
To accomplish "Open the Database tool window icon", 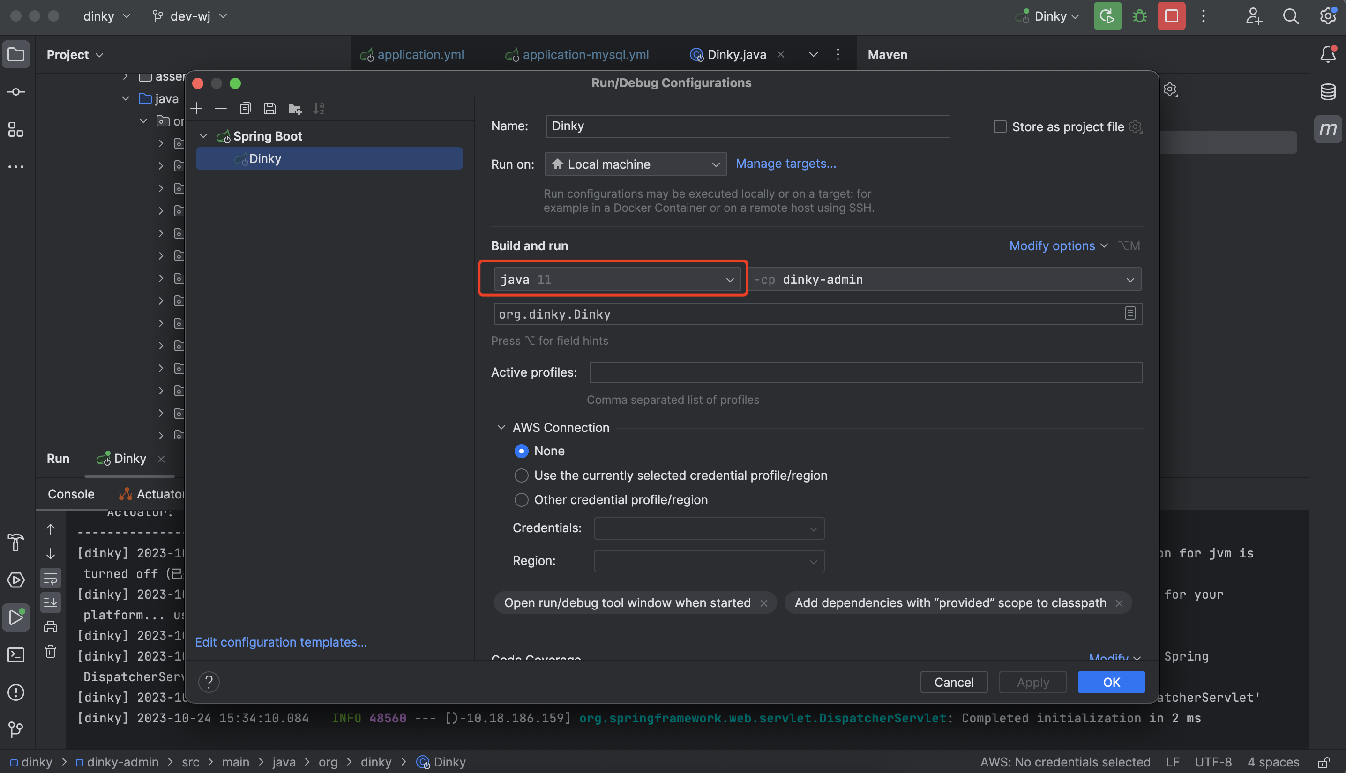I will pos(1327,92).
